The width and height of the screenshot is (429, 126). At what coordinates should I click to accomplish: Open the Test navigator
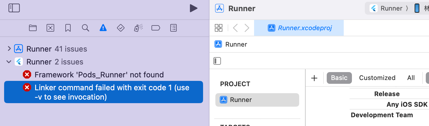point(120,28)
